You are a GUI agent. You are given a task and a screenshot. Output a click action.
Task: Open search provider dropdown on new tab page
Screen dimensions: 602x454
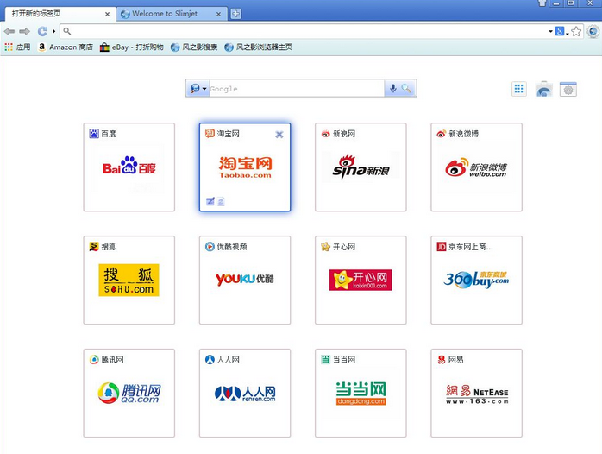pyautogui.click(x=198, y=89)
